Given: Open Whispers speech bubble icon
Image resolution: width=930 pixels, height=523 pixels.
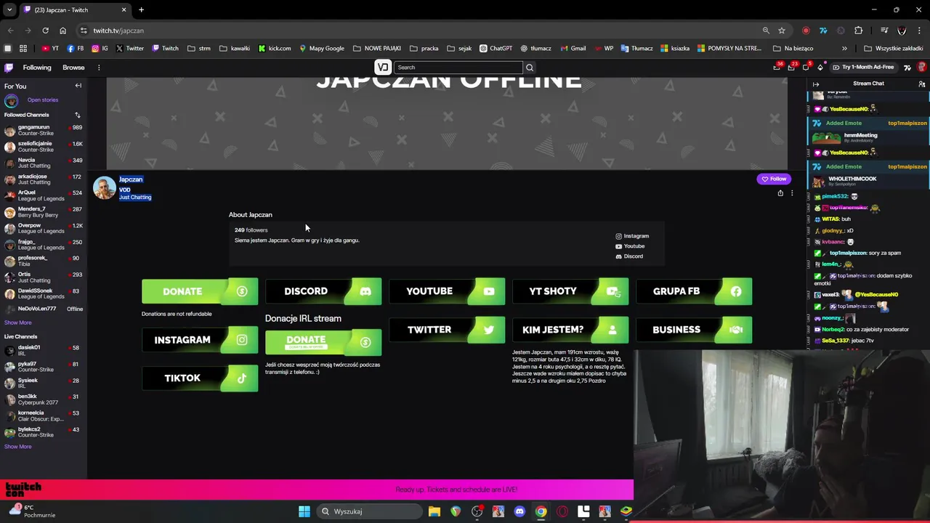Looking at the screenshot, I should point(806,68).
